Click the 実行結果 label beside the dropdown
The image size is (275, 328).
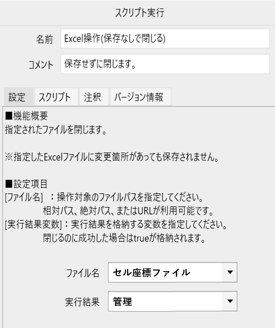[x=82, y=302]
